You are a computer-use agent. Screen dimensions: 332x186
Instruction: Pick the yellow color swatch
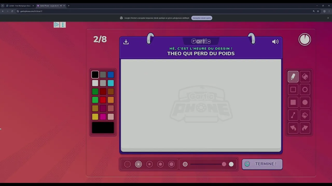click(x=95, y=117)
